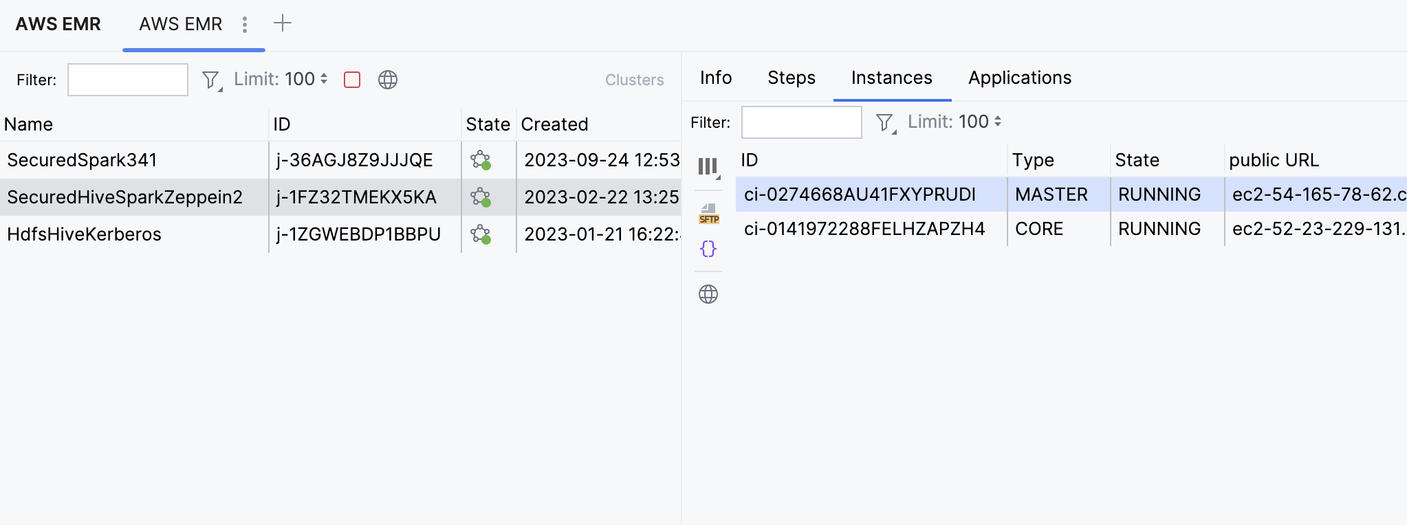Open the clusters filter funnel dropdown

(x=211, y=80)
